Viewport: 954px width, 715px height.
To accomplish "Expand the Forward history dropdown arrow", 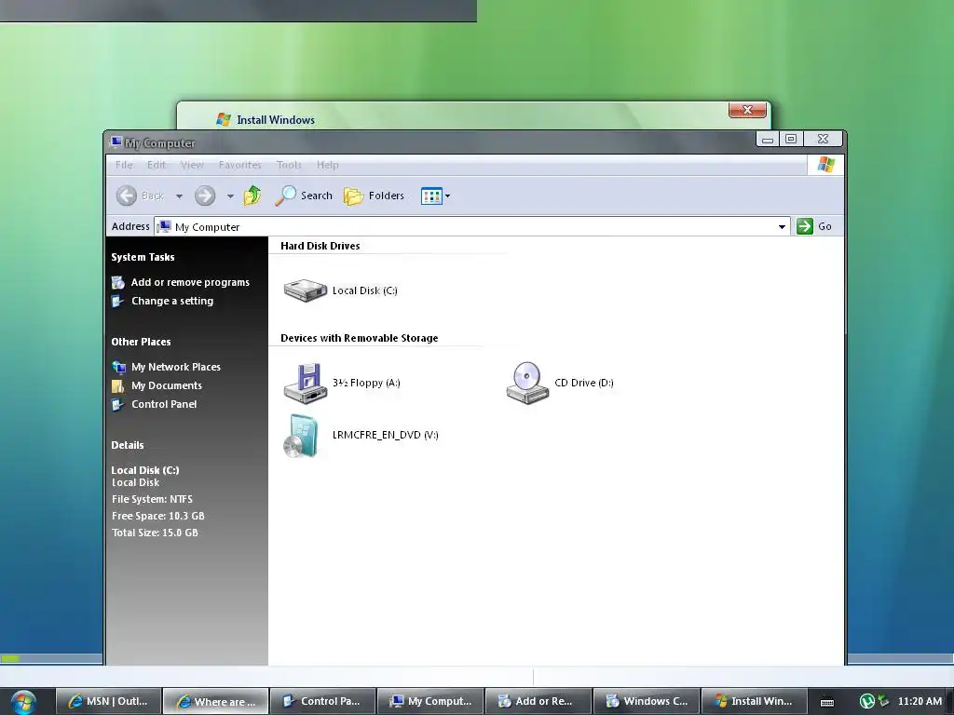I will pyautogui.click(x=230, y=196).
